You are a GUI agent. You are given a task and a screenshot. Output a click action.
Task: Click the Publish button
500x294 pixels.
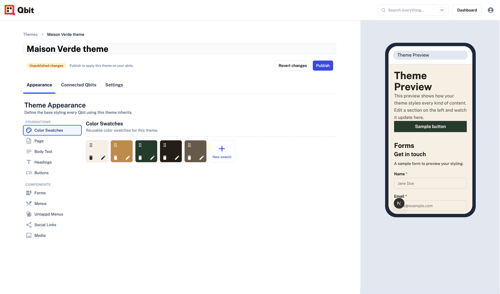pyautogui.click(x=323, y=66)
